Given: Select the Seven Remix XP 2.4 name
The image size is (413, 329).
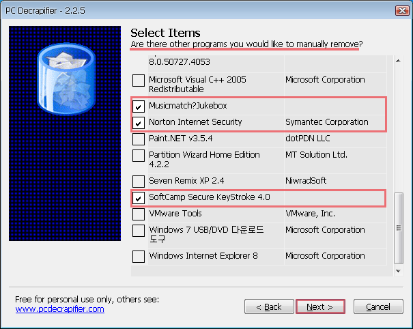Looking at the screenshot, I should tap(186, 181).
